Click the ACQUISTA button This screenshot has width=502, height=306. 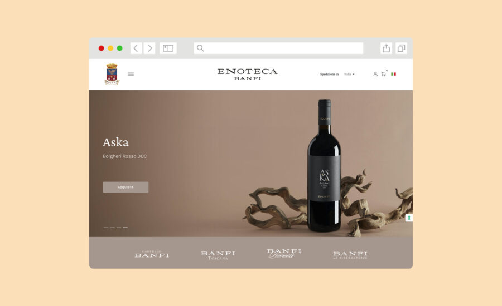coord(126,187)
